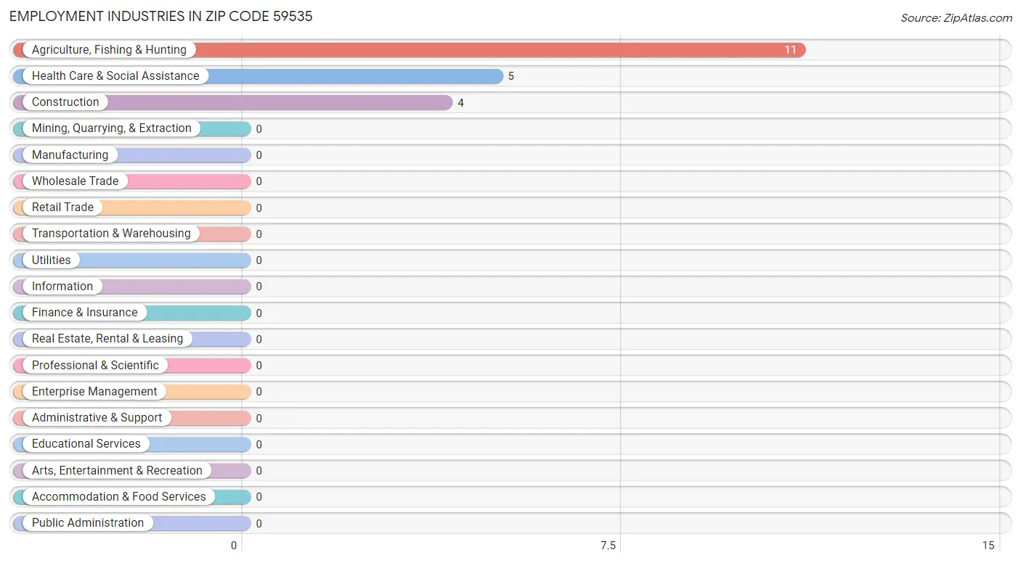Click the Accommodation & Food Services label
This screenshot has height=563, width=1021.
[x=119, y=497]
